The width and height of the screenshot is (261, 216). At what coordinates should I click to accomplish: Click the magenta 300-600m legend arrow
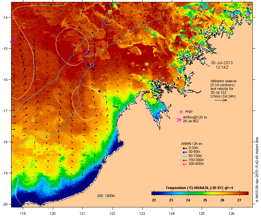pos(185,164)
